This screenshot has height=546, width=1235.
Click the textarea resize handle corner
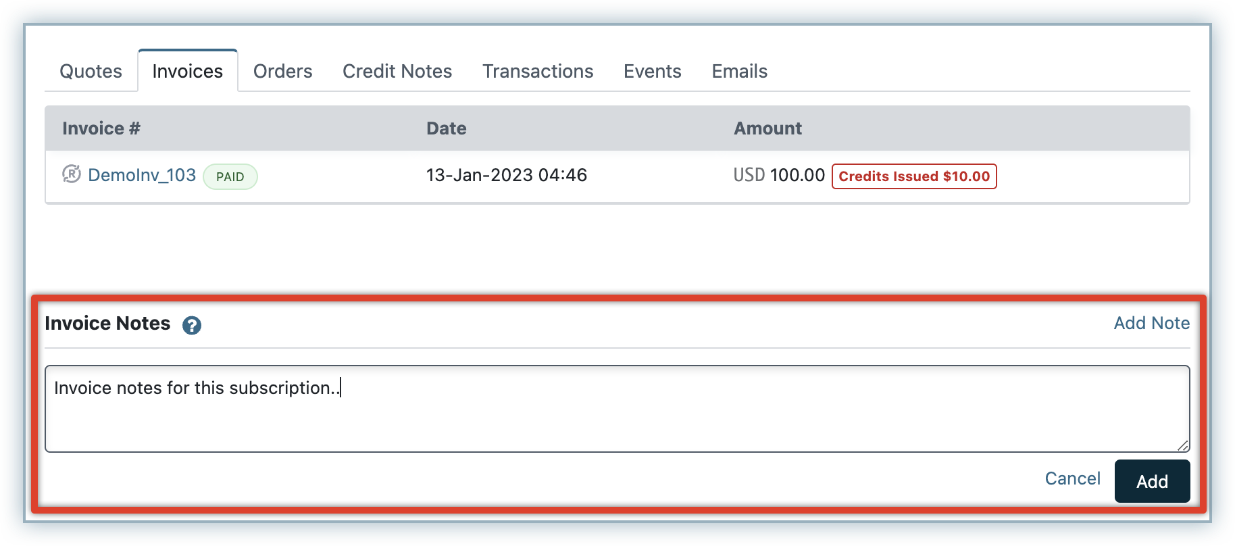pyautogui.click(x=1182, y=445)
